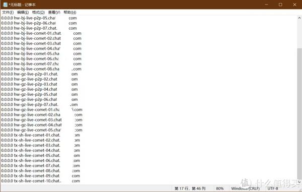This screenshot has height=192, width=302.
Task: Minimize the Notepad window
Action: pyautogui.click(x=266, y=5)
